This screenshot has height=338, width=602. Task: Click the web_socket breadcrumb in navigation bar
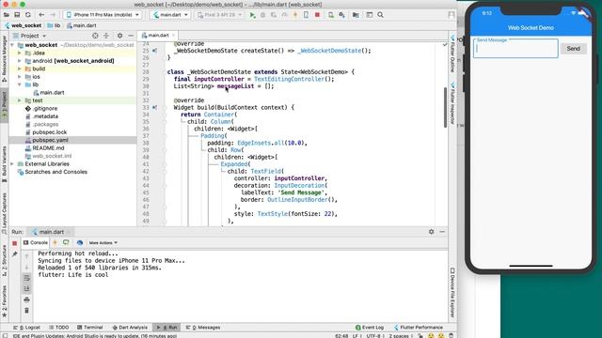23,25
